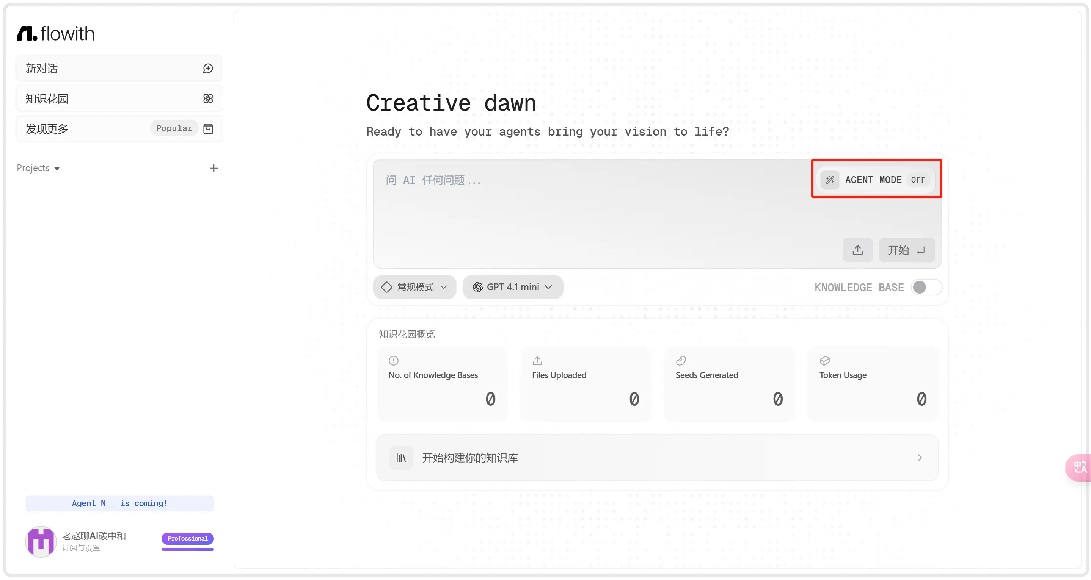
Task: Click the No. of Knowledge Bases card
Action: pyautogui.click(x=442, y=384)
